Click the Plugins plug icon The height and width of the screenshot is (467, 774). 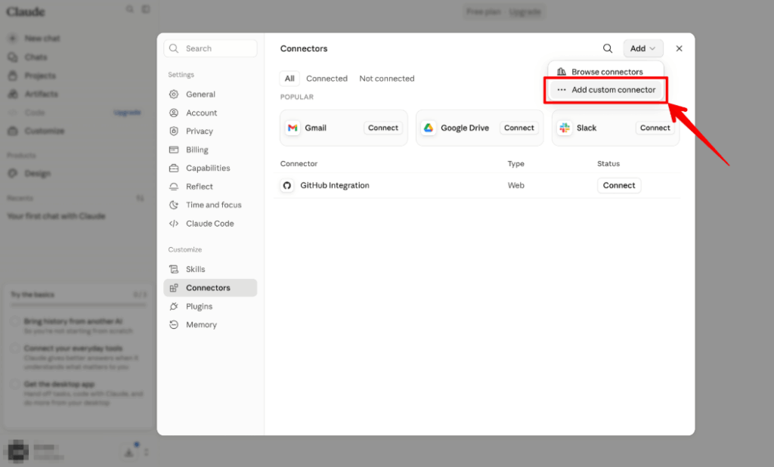tap(174, 307)
